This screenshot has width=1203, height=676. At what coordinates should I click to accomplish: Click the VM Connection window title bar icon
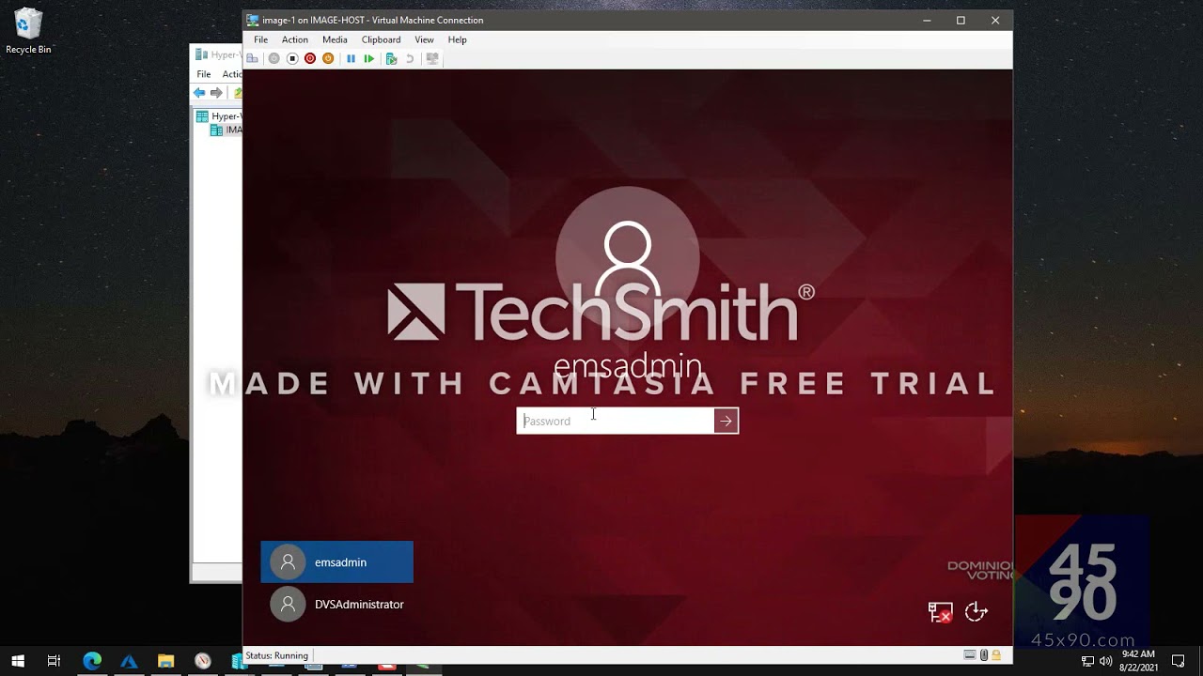coord(252,20)
